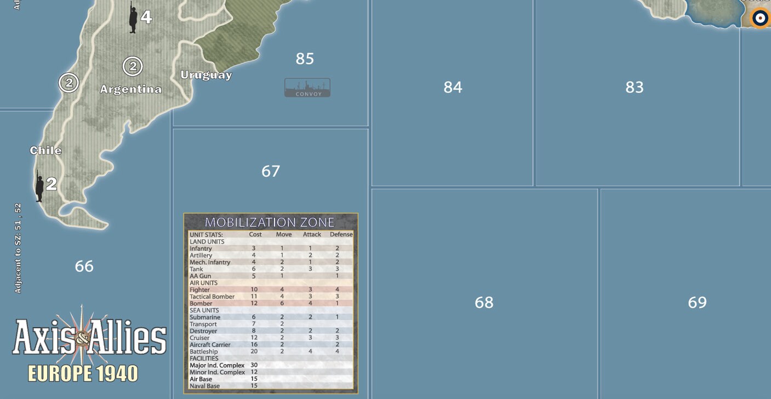Click the Aircraft Carrier cost value 16

coord(254,345)
